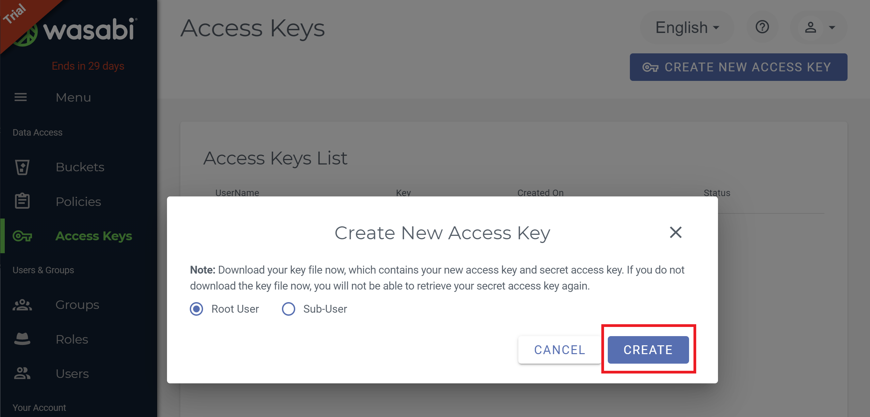870x417 pixels.
Task: Choose the Sub-User label option
Action: (325, 309)
